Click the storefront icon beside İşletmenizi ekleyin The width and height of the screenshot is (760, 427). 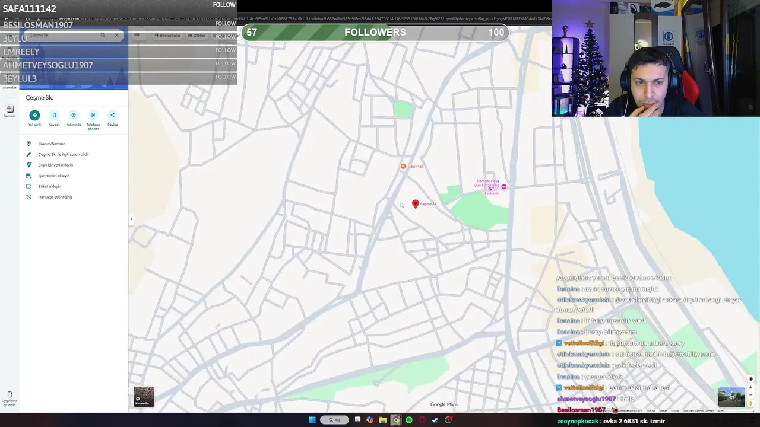click(x=28, y=176)
